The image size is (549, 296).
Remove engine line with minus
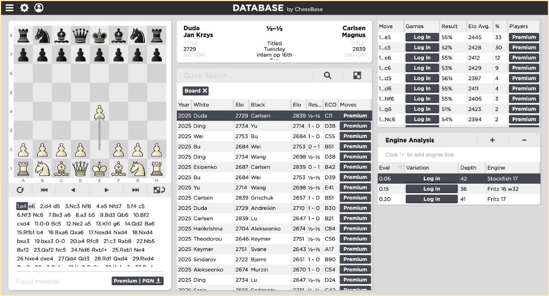coord(524,140)
